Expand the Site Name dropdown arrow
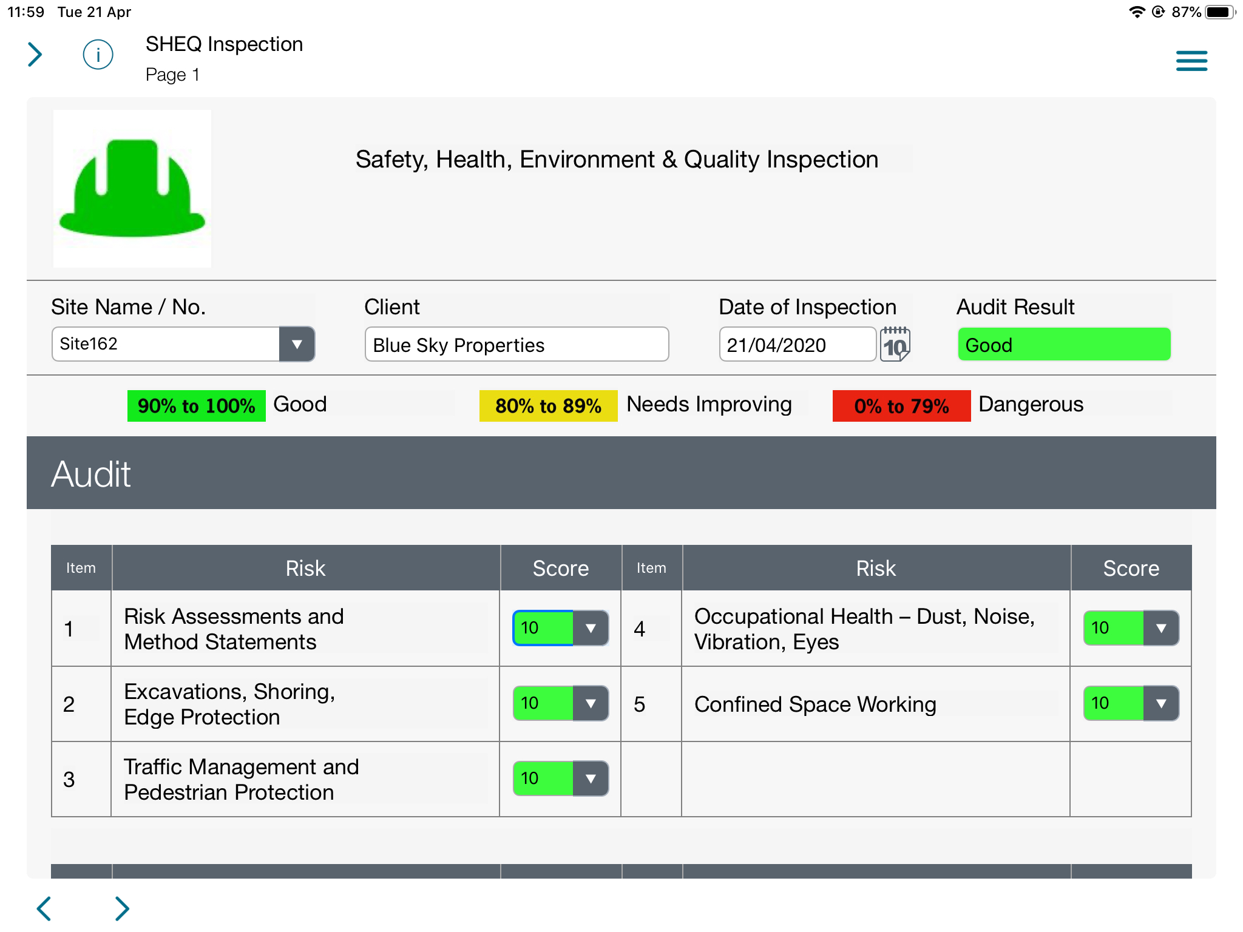This screenshot has height=932, width=1243. tap(297, 344)
